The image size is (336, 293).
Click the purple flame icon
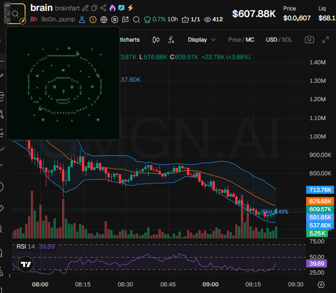point(112,8)
